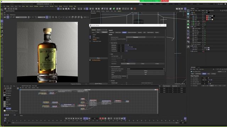Toggle Hardware Ray Tracing if possible checkbox
Viewport: 227px width, 127px height.
[x=127, y=39]
